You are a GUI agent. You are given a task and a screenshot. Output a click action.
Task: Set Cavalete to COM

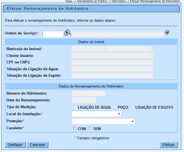74,128
